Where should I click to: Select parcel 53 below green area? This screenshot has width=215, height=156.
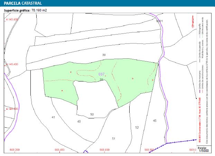[x=92, y=114]
